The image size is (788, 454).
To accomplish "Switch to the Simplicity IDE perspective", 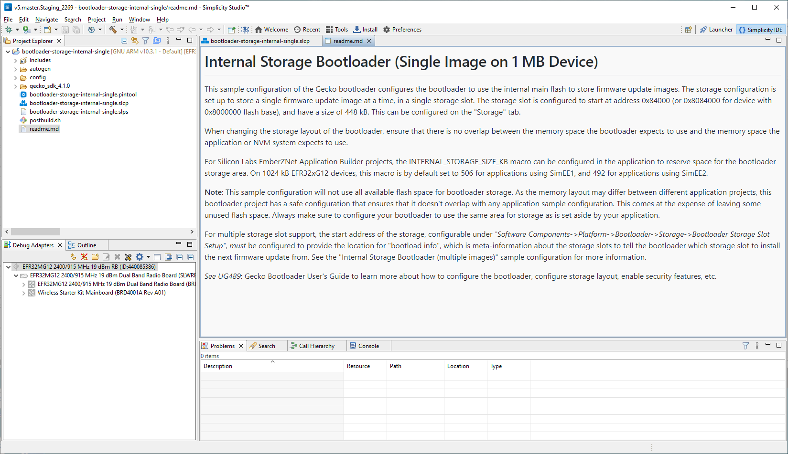I will click(760, 30).
